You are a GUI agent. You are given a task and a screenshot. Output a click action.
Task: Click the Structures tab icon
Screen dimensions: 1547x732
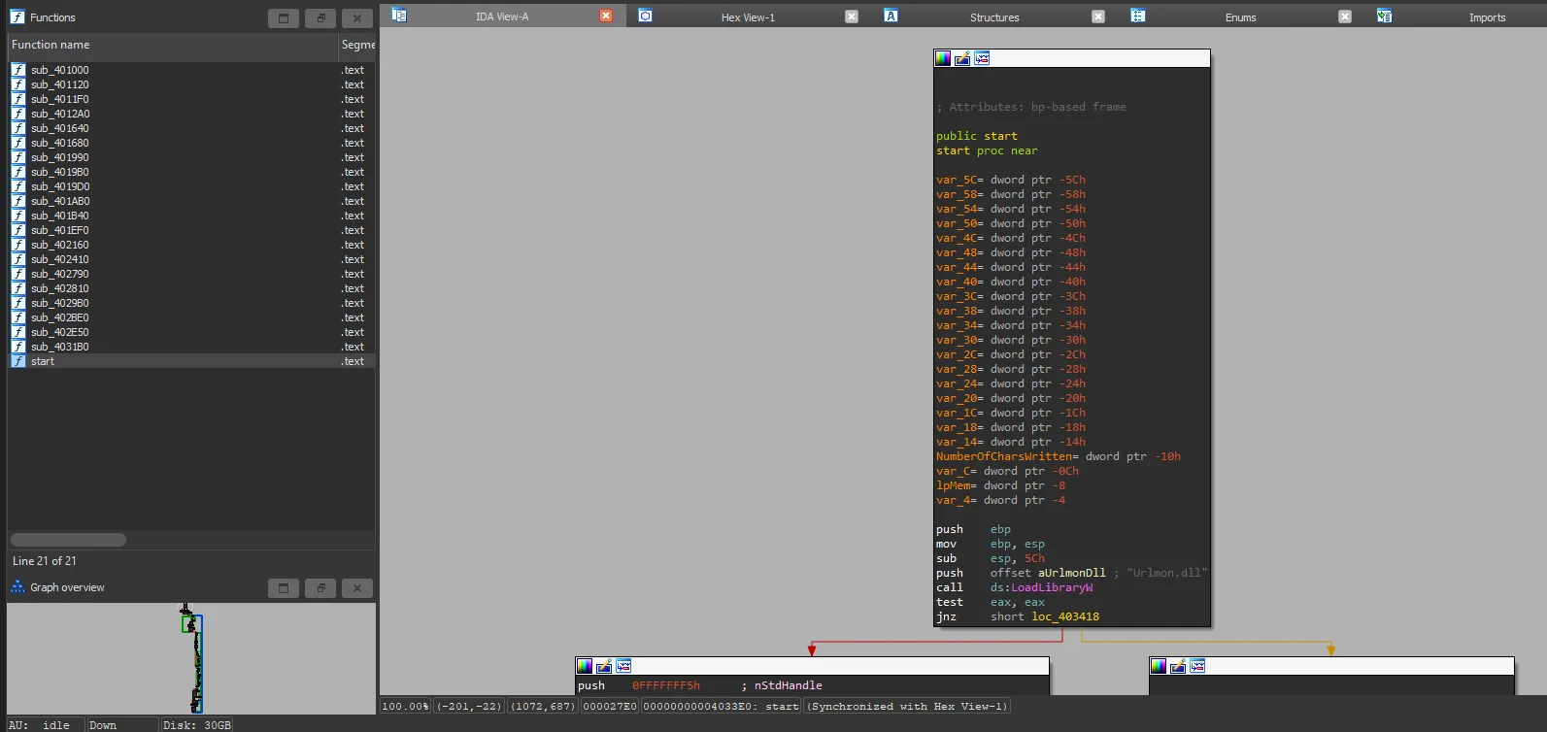click(x=891, y=16)
